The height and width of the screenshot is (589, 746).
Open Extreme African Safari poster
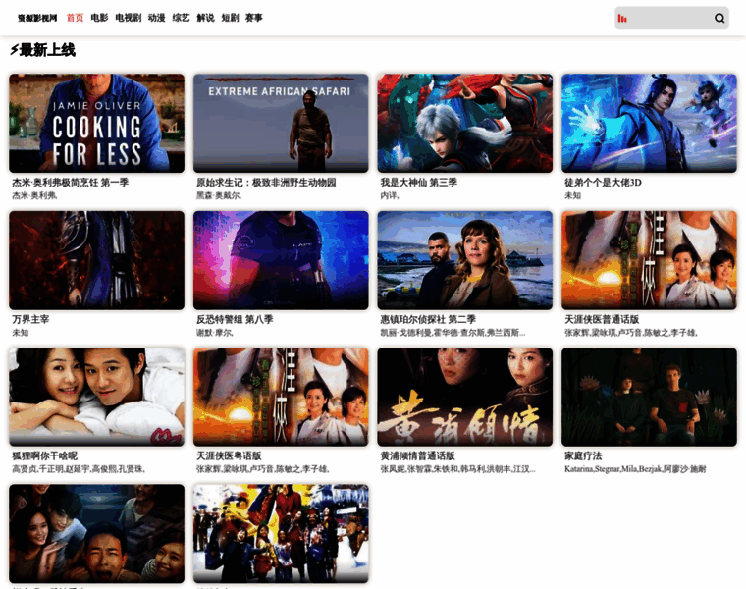281,123
